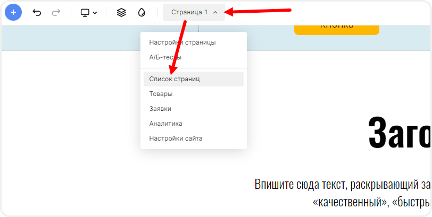Collapse menu via chevron next to Страница 1
Viewport: 432px width, 217px height.
coord(215,12)
